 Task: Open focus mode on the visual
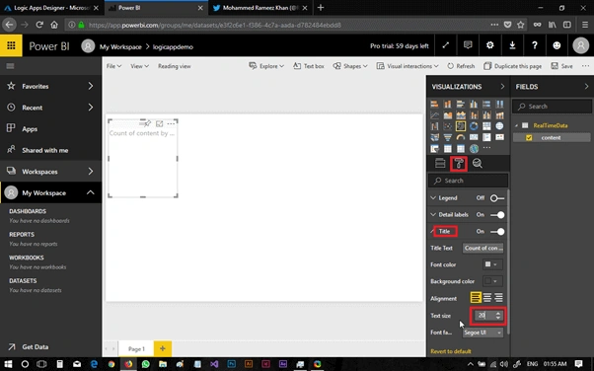tap(160, 123)
